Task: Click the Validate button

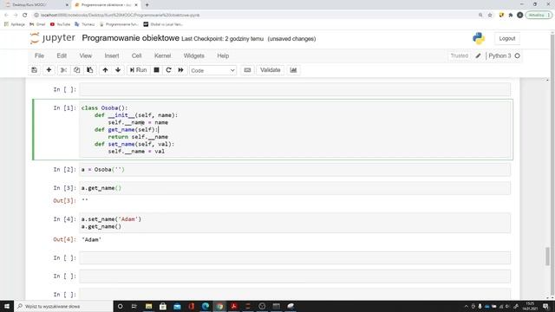Action: (270, 70)
